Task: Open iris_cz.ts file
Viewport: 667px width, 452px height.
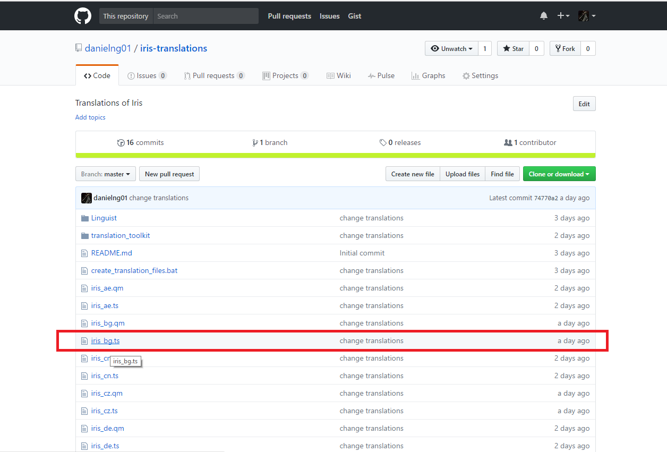Action: tap(104, 411)
